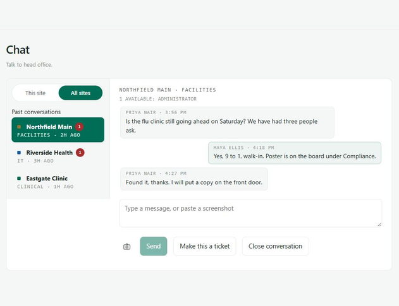Select the All sites filter
399x306 pixels.
[x=80, y=93]
